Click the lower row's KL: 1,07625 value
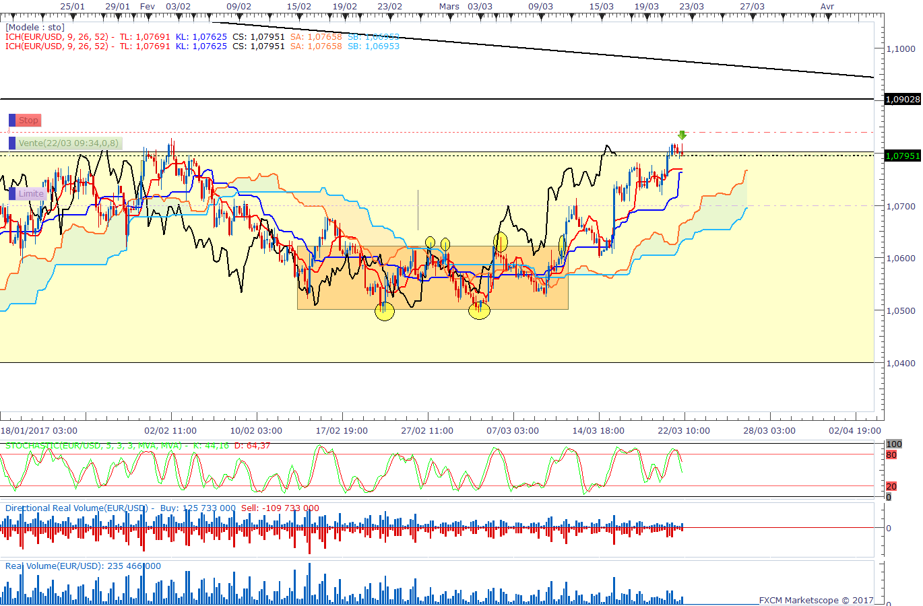923x606 pixels. (x=201, y=46)
